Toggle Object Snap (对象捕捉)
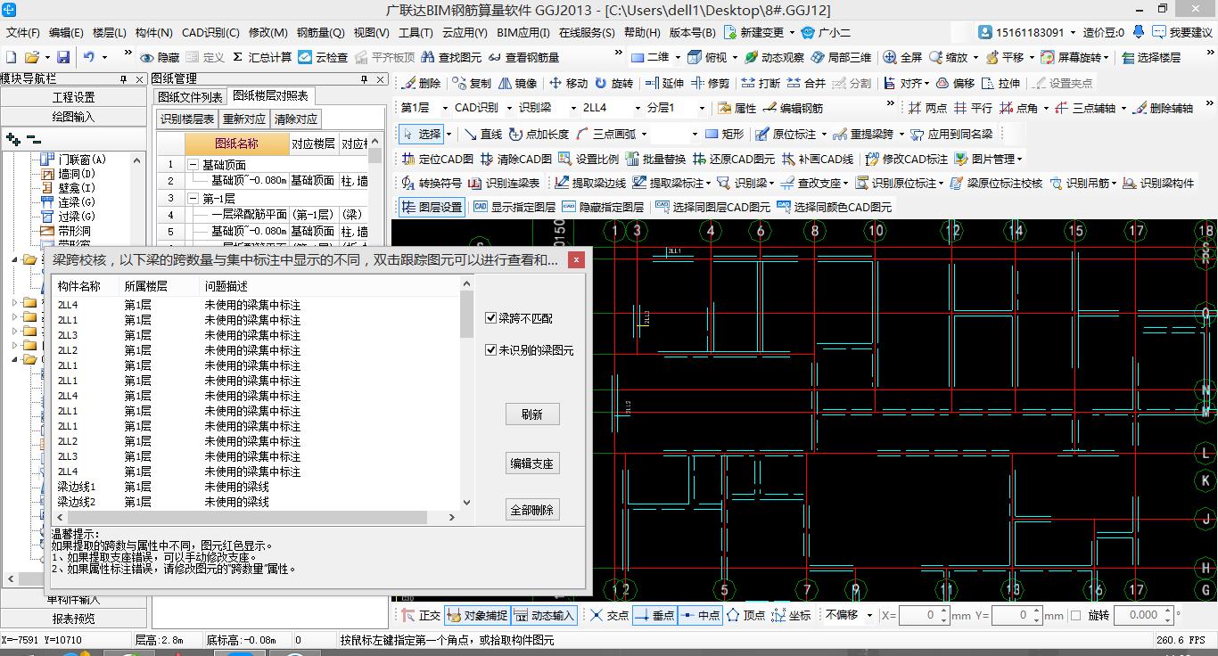This screenshot has height=656, width=1218. [477, 615]
